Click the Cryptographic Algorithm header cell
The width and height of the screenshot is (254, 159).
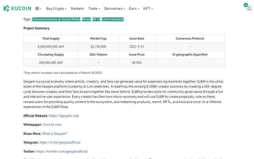click(190, 55)
